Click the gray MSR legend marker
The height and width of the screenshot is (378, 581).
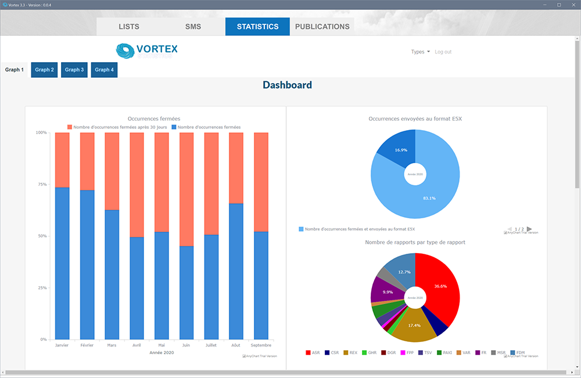(493, 352)
